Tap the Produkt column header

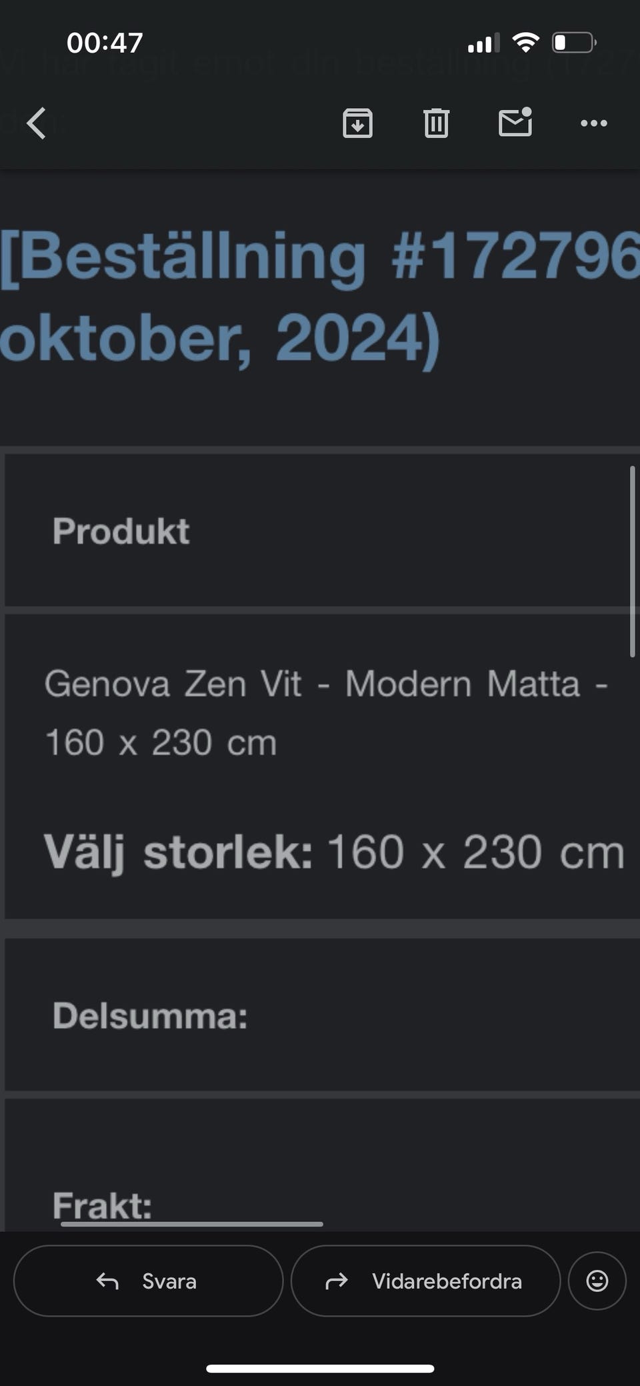121,532
